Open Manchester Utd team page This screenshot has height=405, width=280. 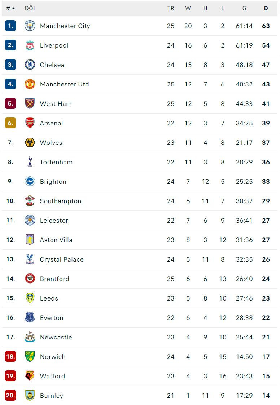tap(64, 84)
